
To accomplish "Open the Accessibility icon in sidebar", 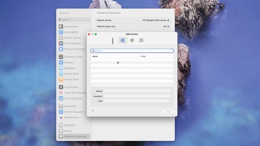I will coord(61,32).
